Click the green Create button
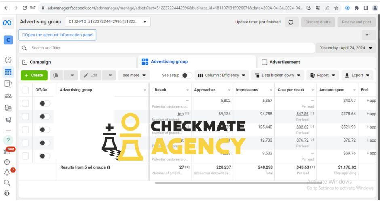Image resolution: width=380 pixels, height=203 pixels. pyautogui.click(x=34, y=76)
